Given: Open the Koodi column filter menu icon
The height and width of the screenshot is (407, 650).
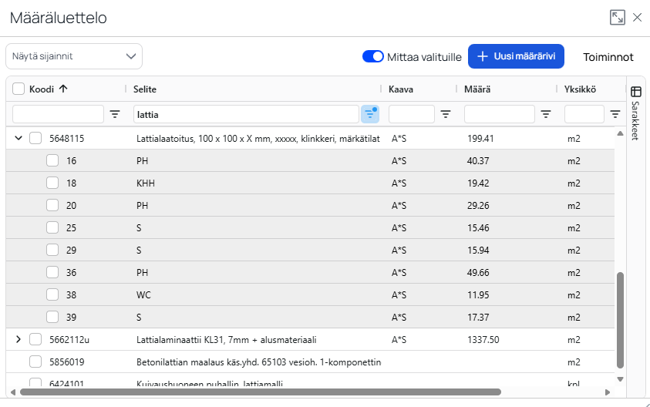Looking at the screenshot, I should tap(115, 114).
